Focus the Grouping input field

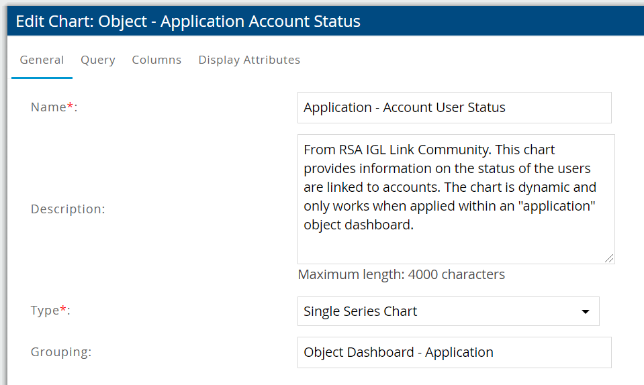pos(454,352)
